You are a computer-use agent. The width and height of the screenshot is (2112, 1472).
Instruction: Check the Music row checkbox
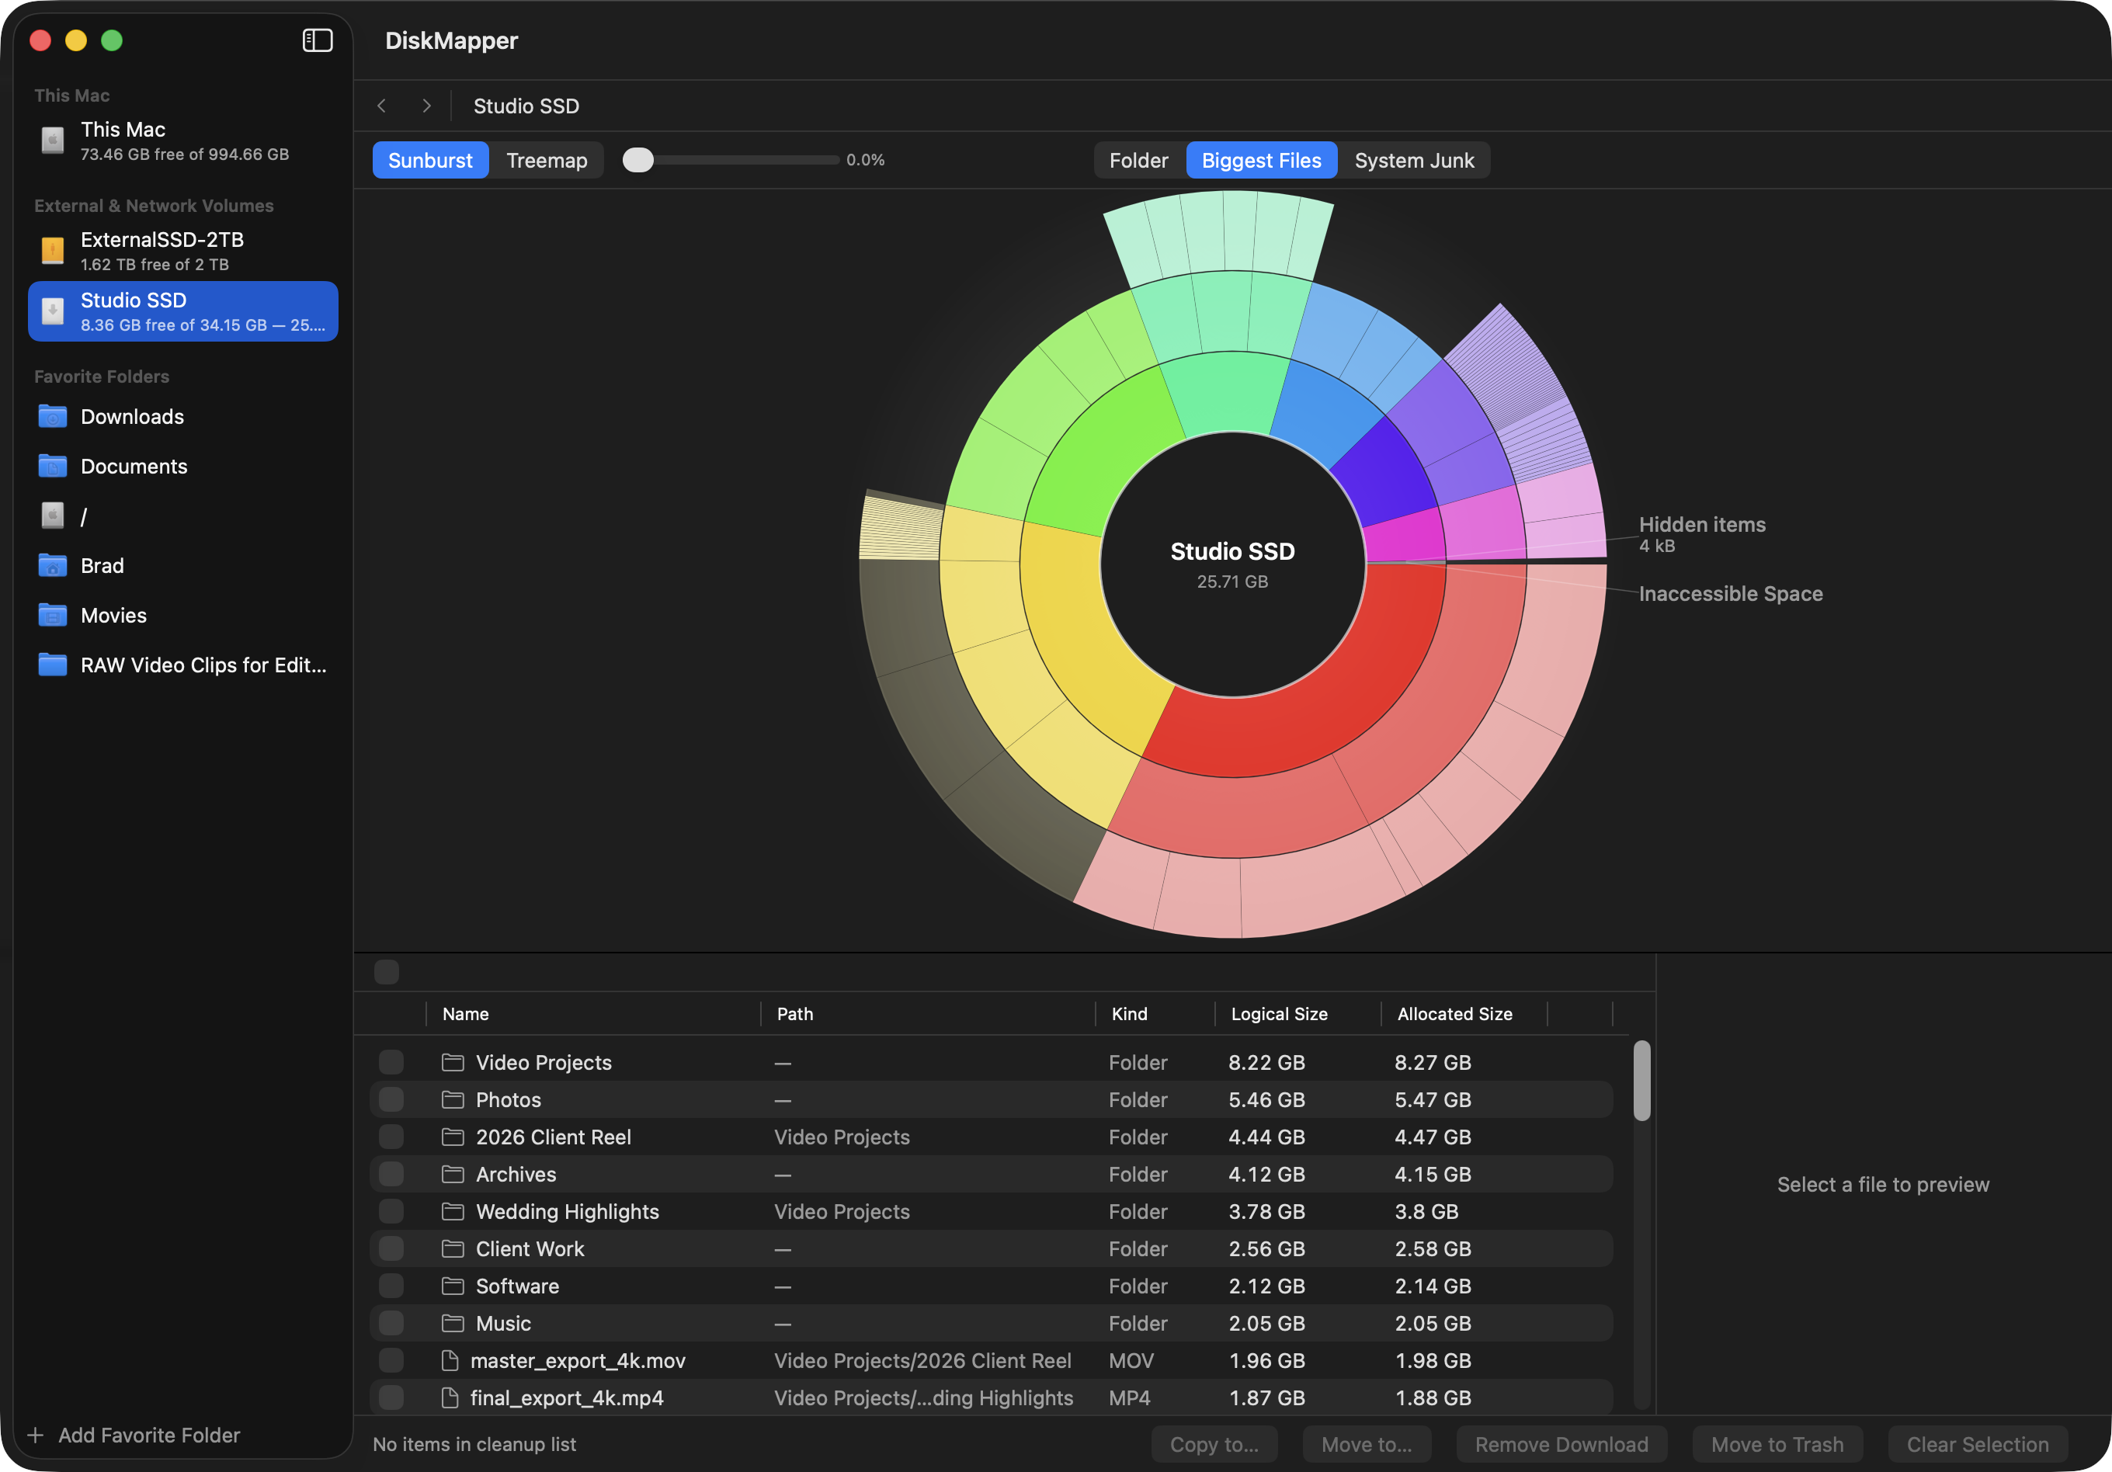391,1323
